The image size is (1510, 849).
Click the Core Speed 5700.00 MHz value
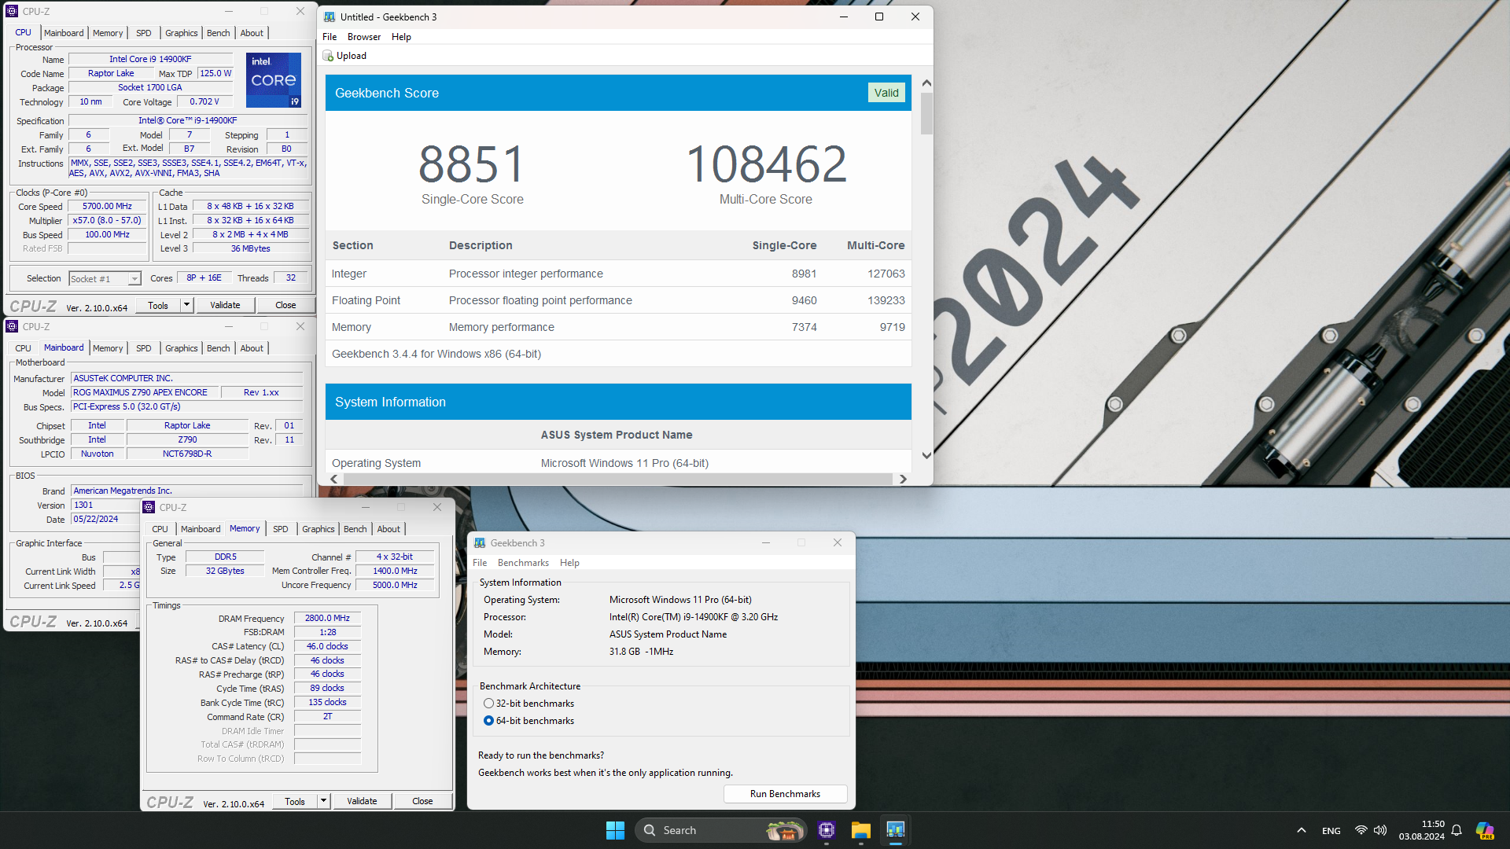point(107,206)
